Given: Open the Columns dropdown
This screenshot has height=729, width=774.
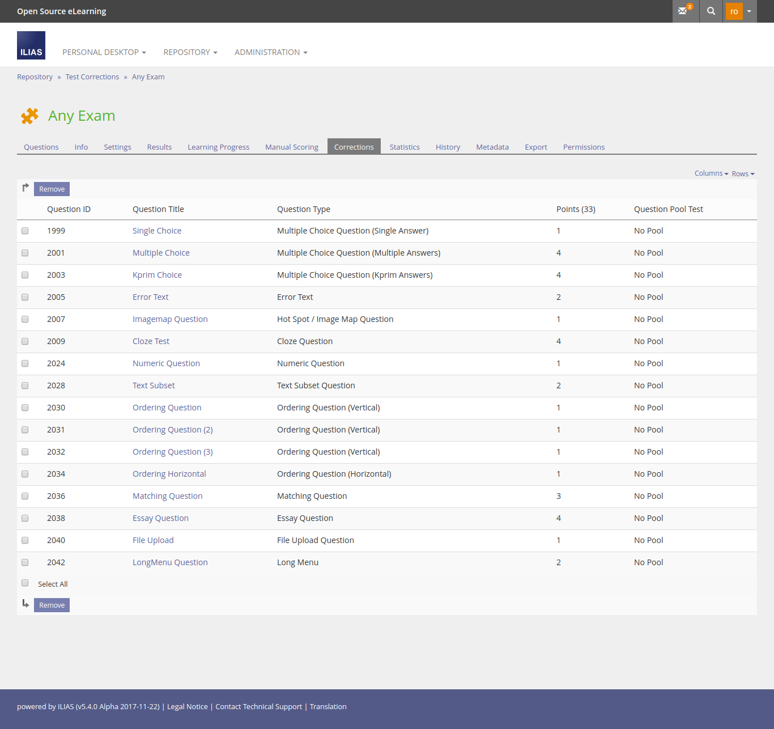Looking at the screenshot, I should tap(711, 173).
